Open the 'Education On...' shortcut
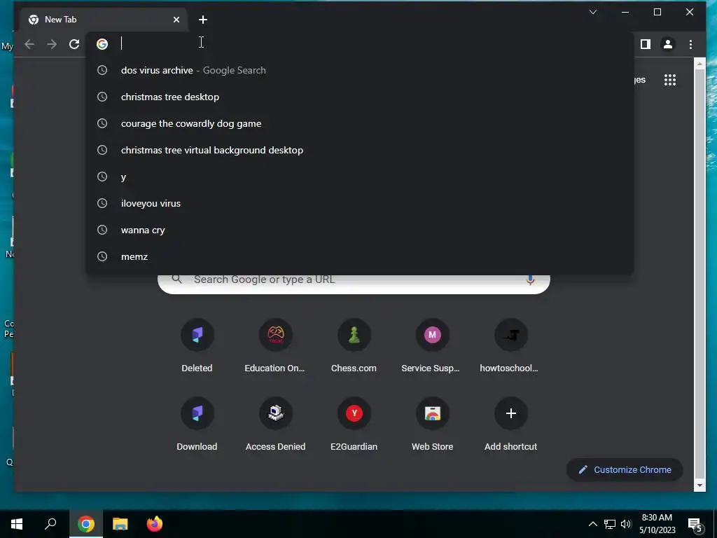Viewport: 717px width, 538px height. (x=275, y=345)
